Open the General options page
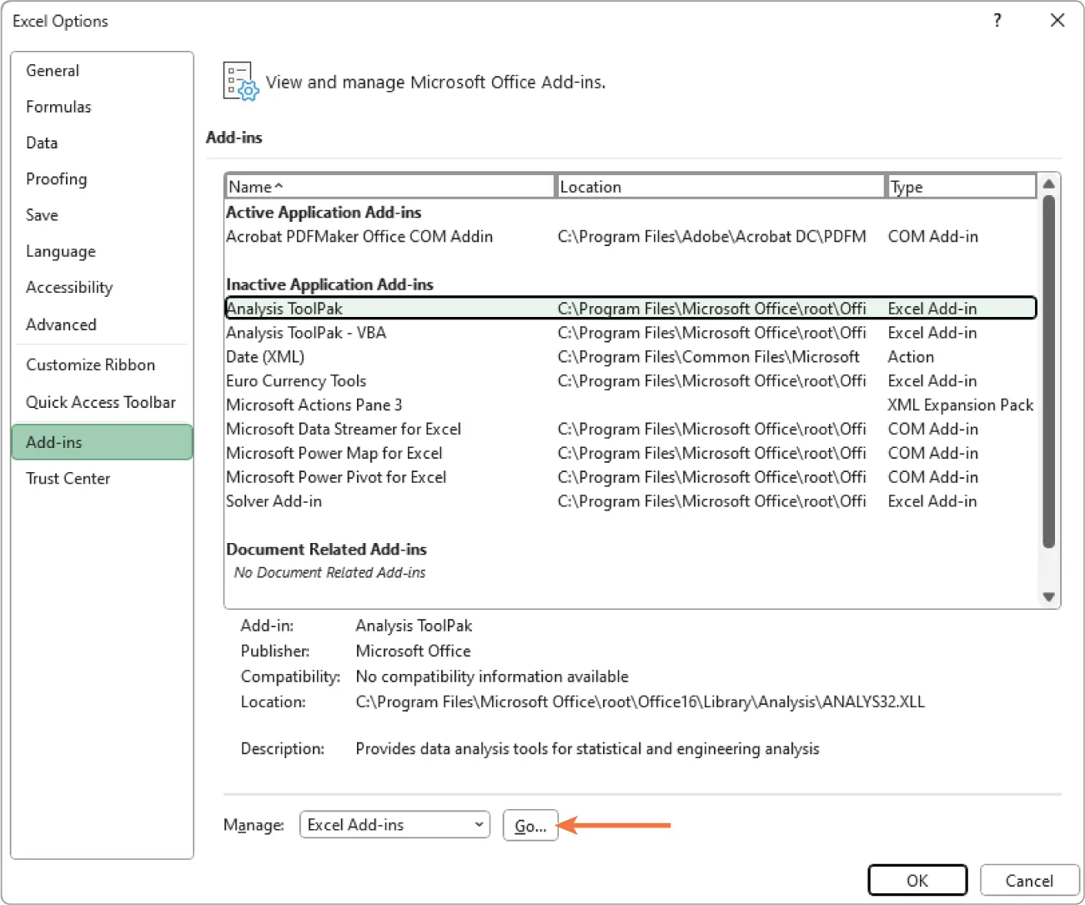The height and width of the screenshot is (905, 1085). tap(53, 70)
